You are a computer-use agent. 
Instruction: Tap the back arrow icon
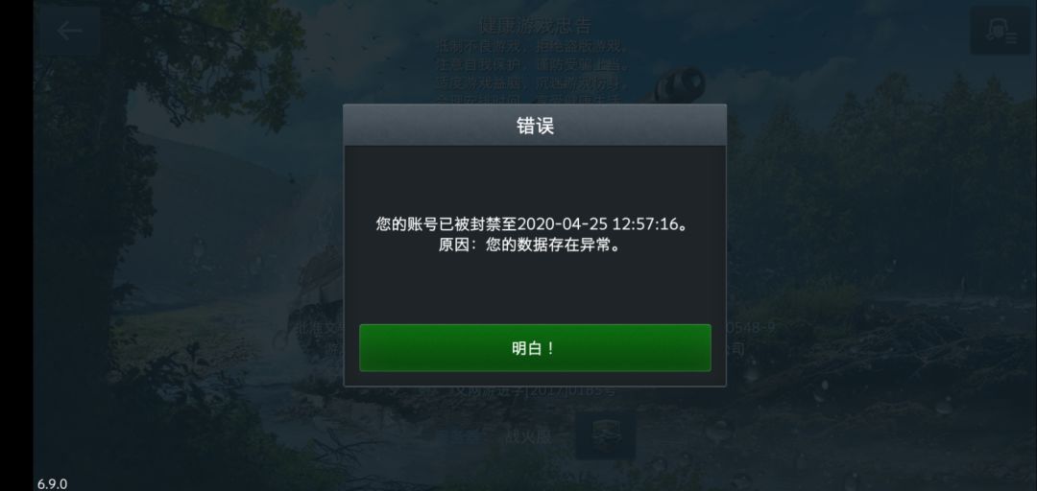(x=69, y=31)
